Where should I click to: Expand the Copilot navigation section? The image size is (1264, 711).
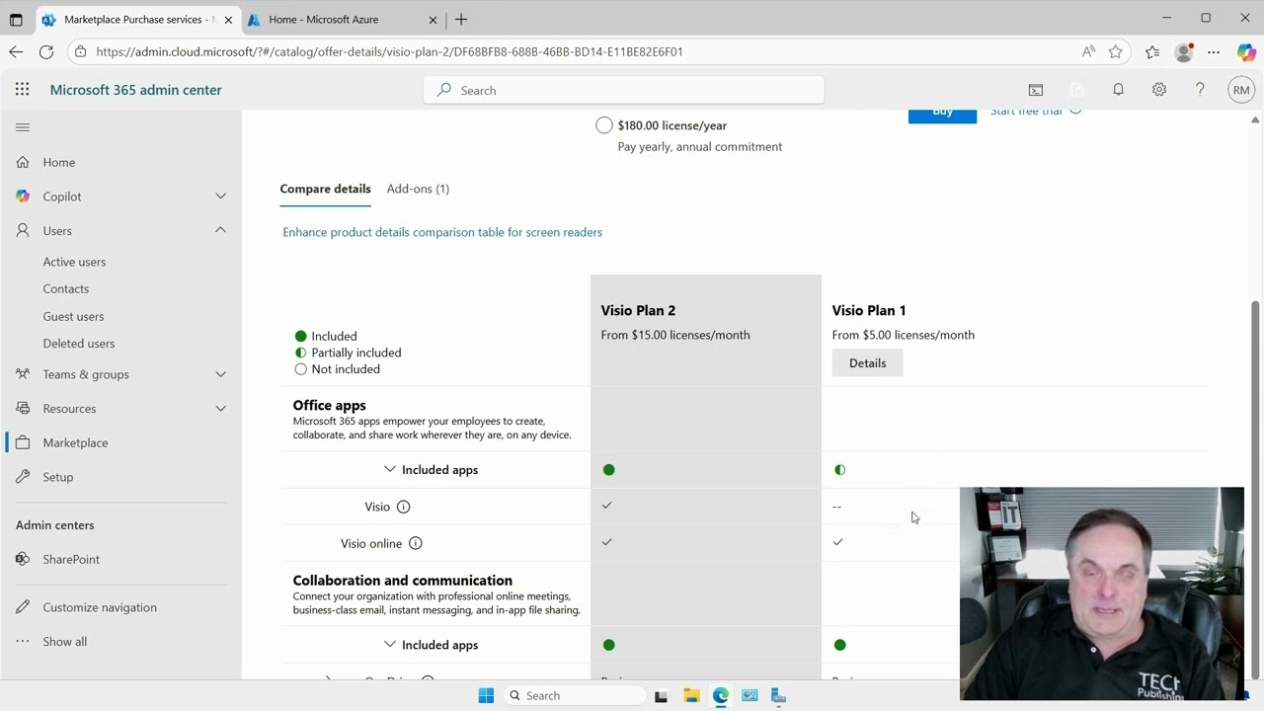220,197
